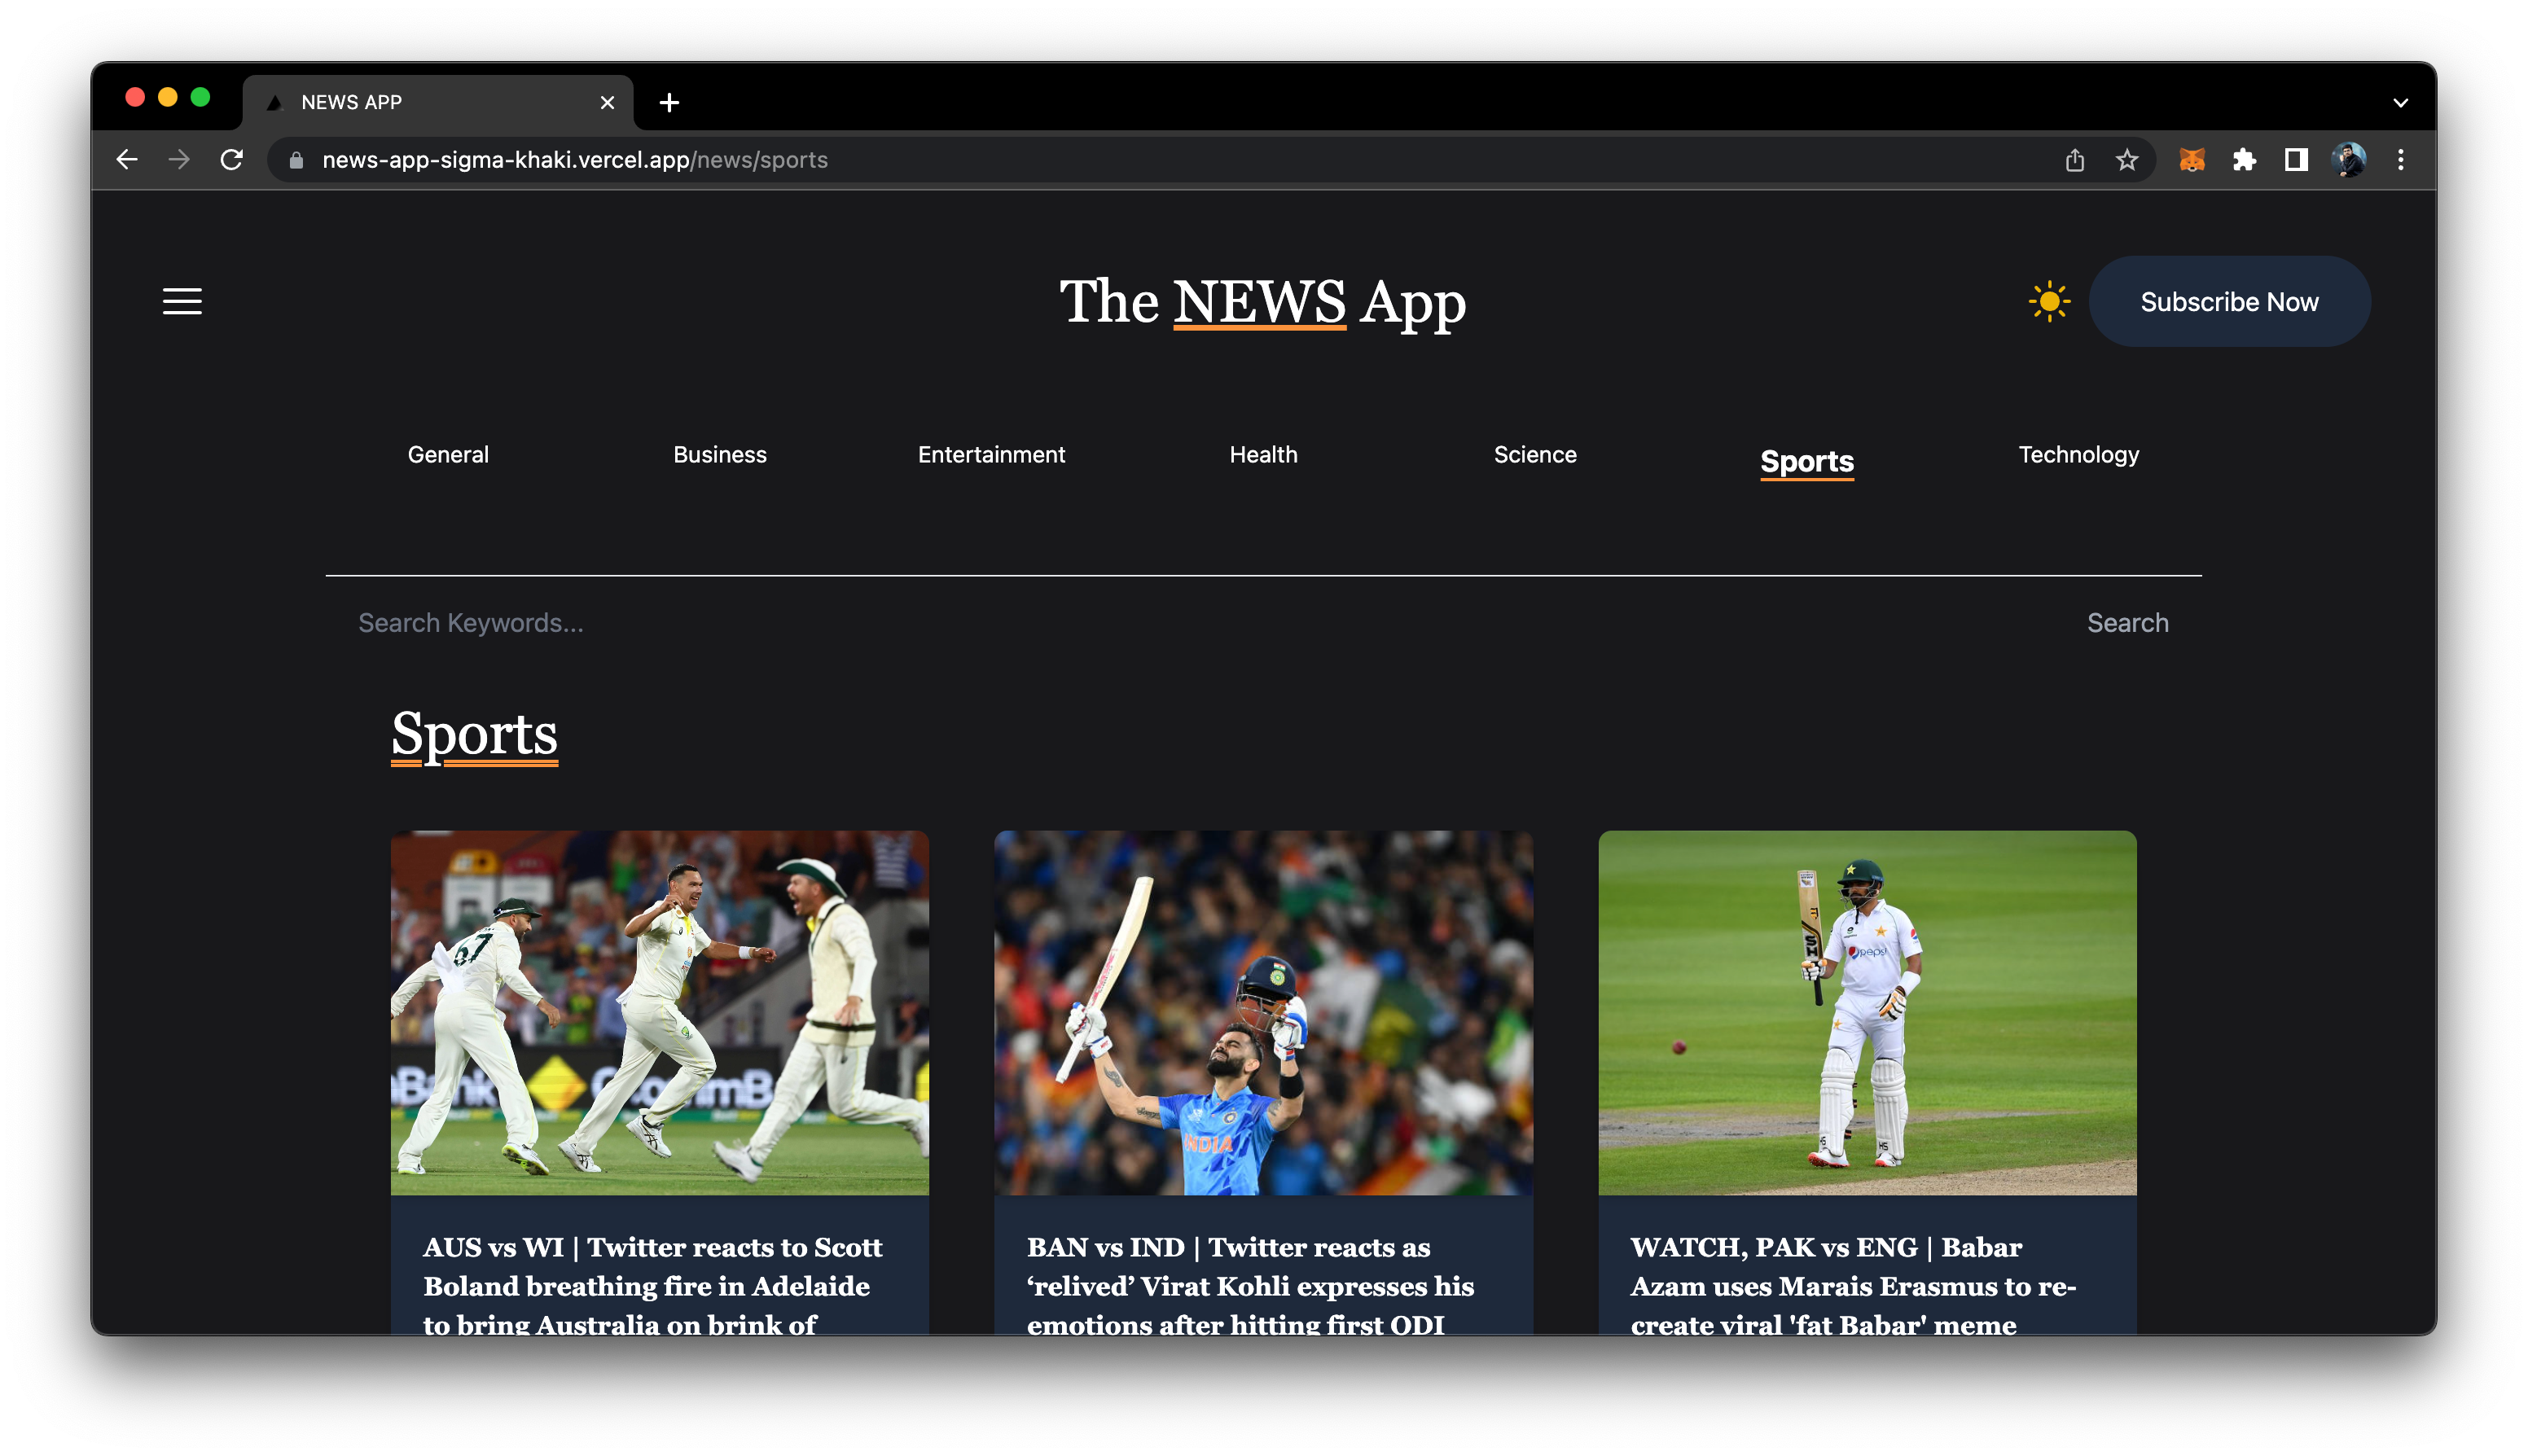The image size is (2528, 1456).
Task: Reload the page
Action: [x=231, y=160]
